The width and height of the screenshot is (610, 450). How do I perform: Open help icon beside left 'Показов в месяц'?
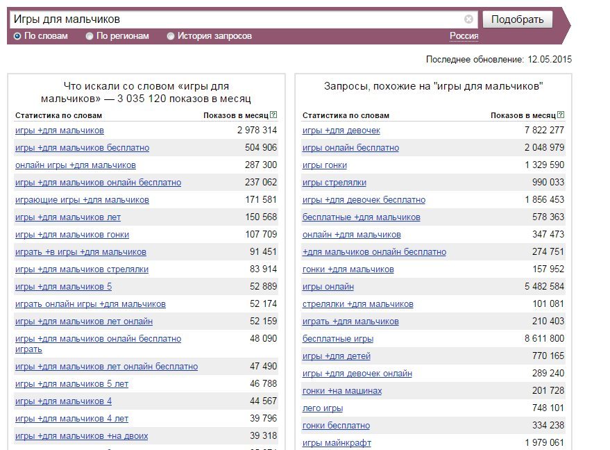pos(273,115)
